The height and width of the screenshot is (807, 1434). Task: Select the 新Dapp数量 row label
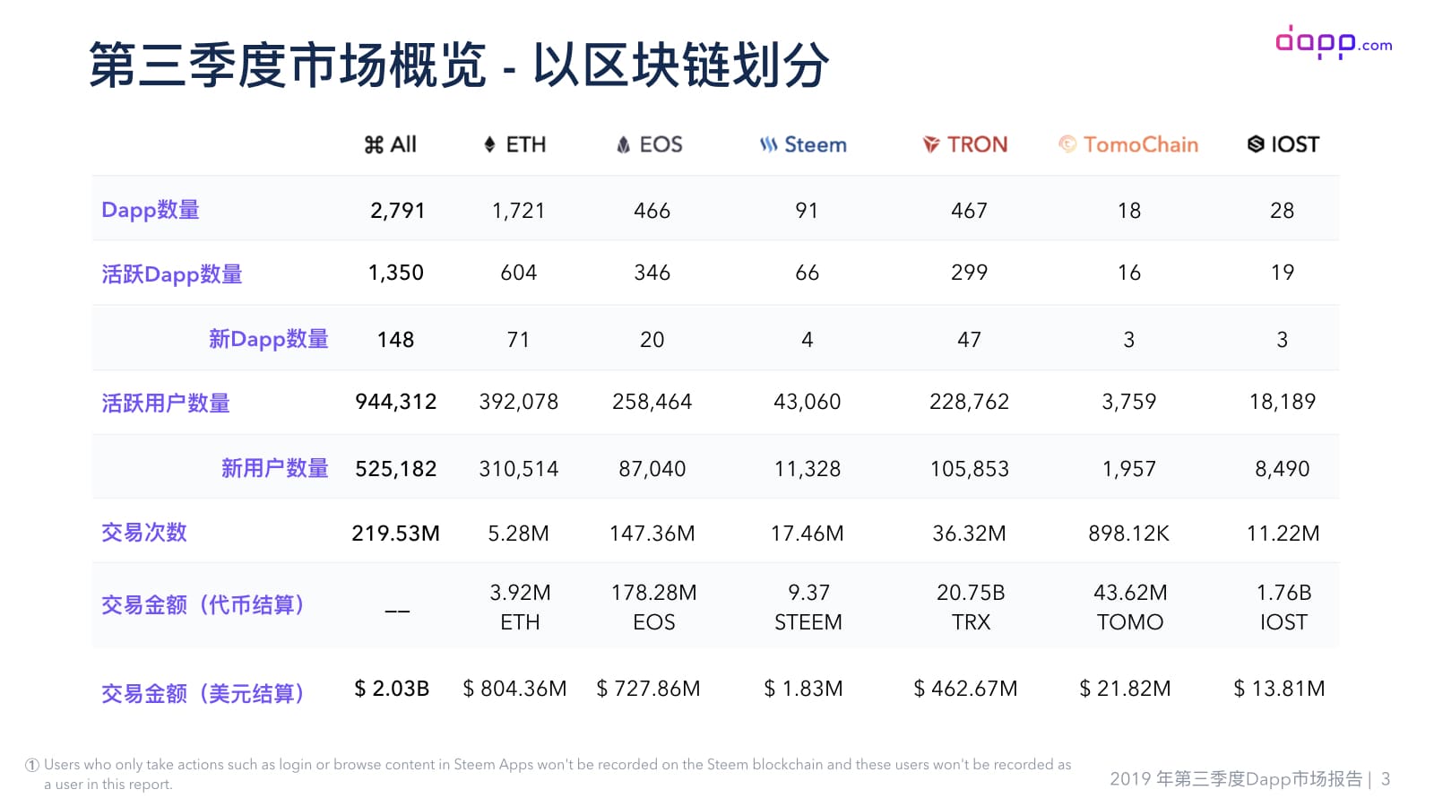click(269, 339)
